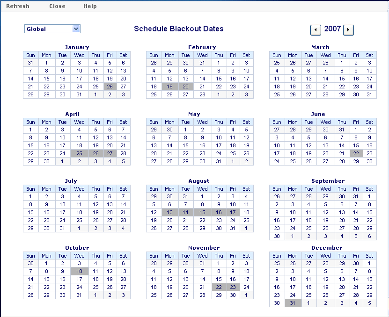Click the Wed header in June
389x317 pixels.
(x=325, y=122)
